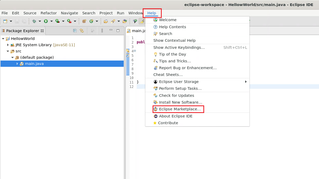Open the External Tools dropdown arrow
The width and height of the screenshot is (319, 179).
click(75, 21)
